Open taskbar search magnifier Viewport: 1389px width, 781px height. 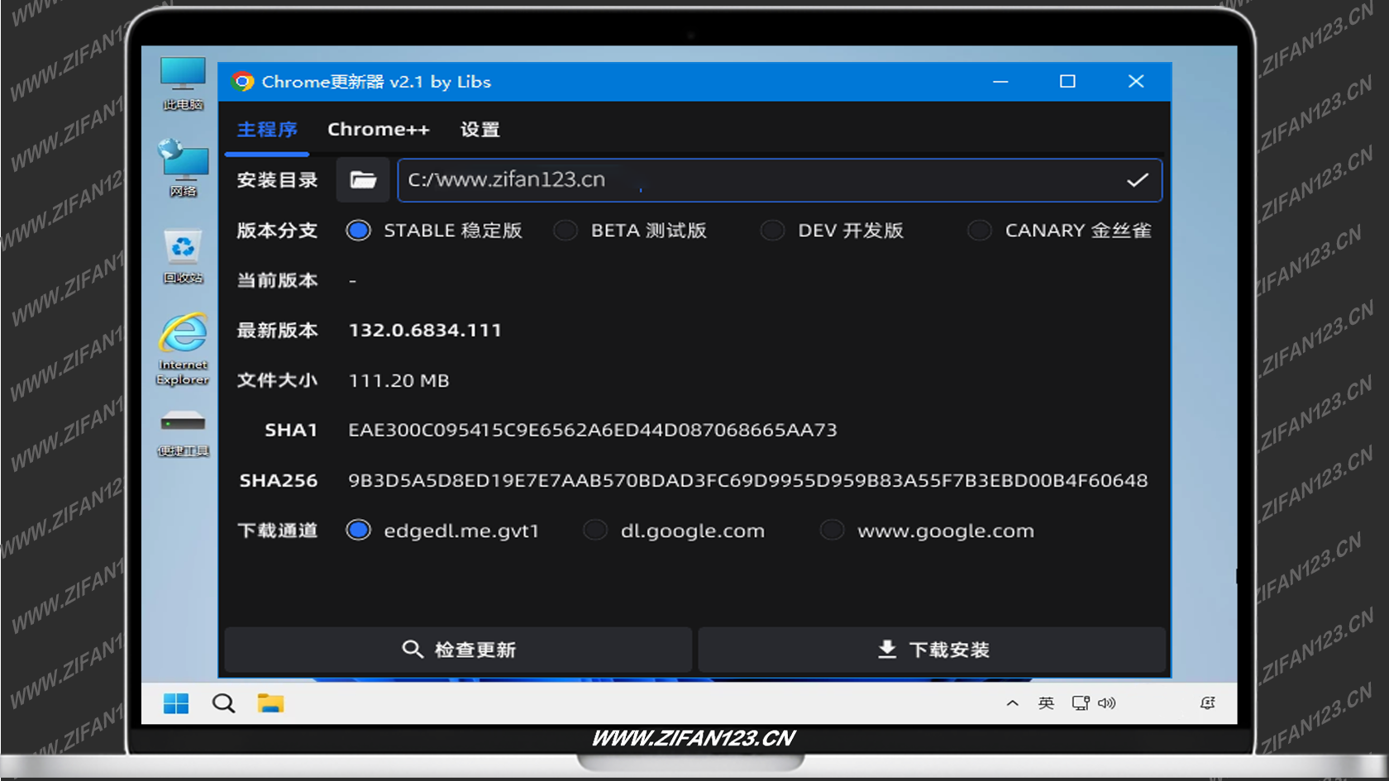pos(223,703)
